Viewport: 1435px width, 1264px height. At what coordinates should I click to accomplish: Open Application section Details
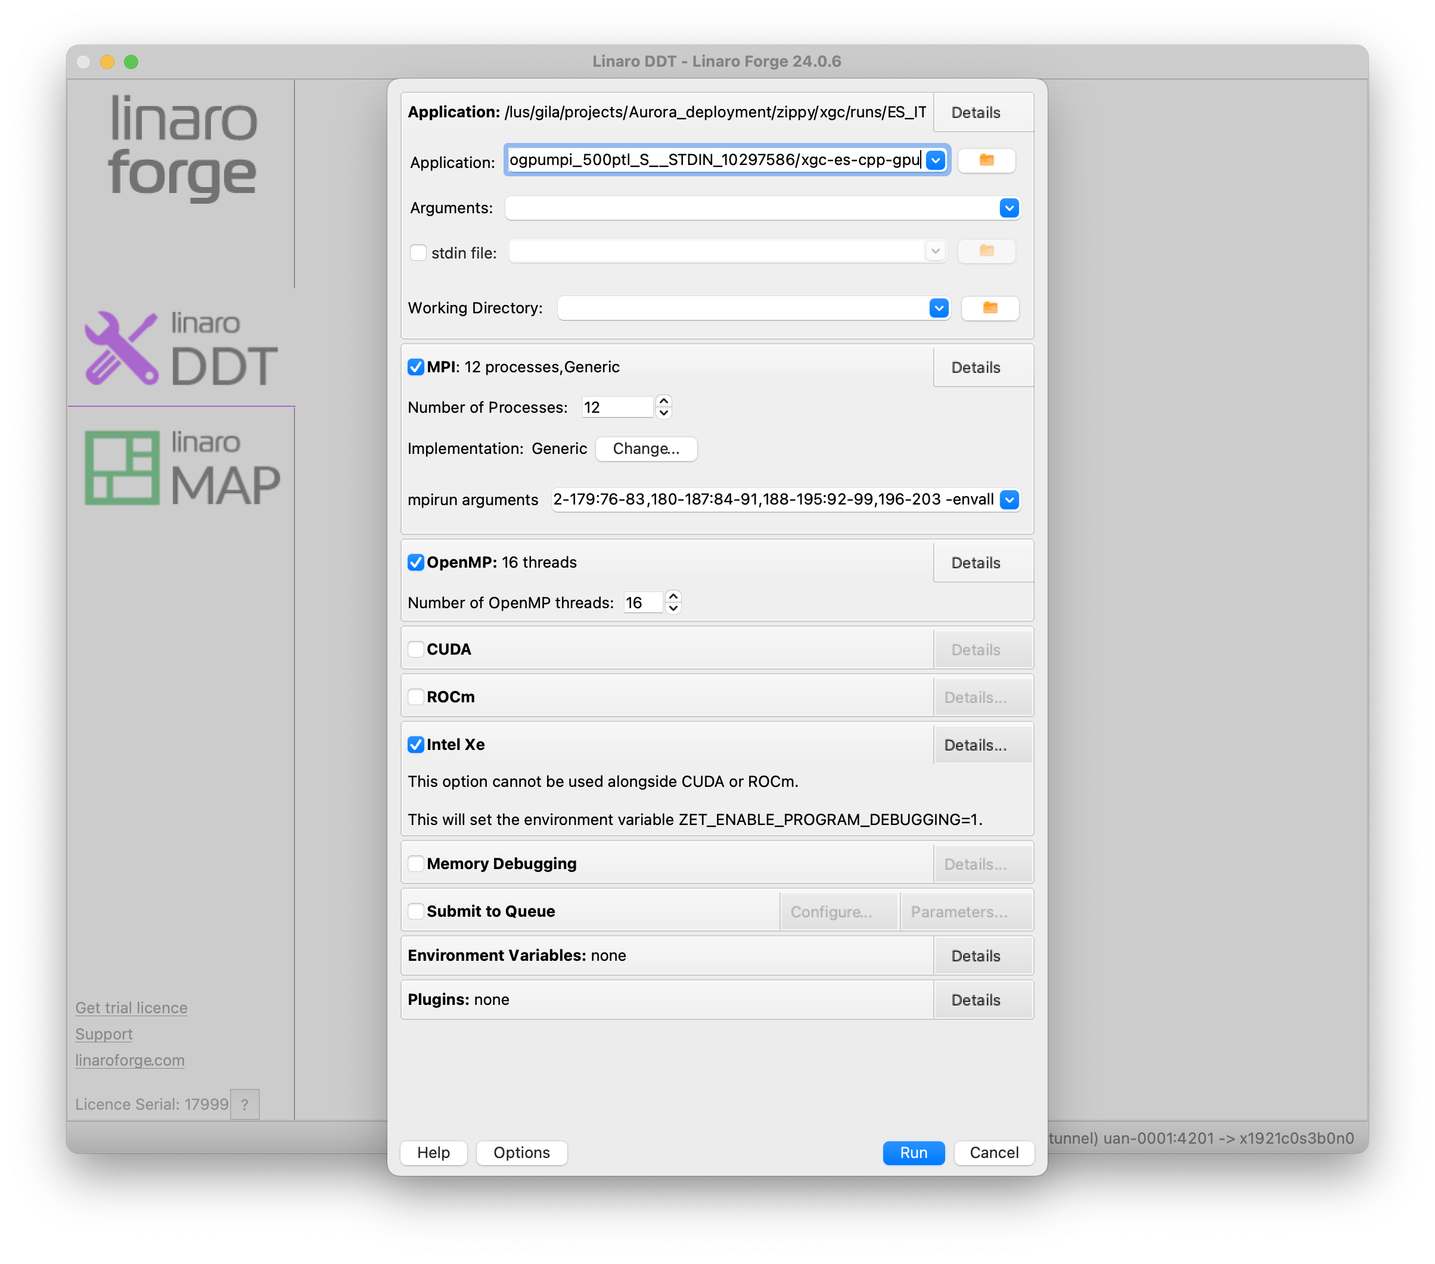982,113
